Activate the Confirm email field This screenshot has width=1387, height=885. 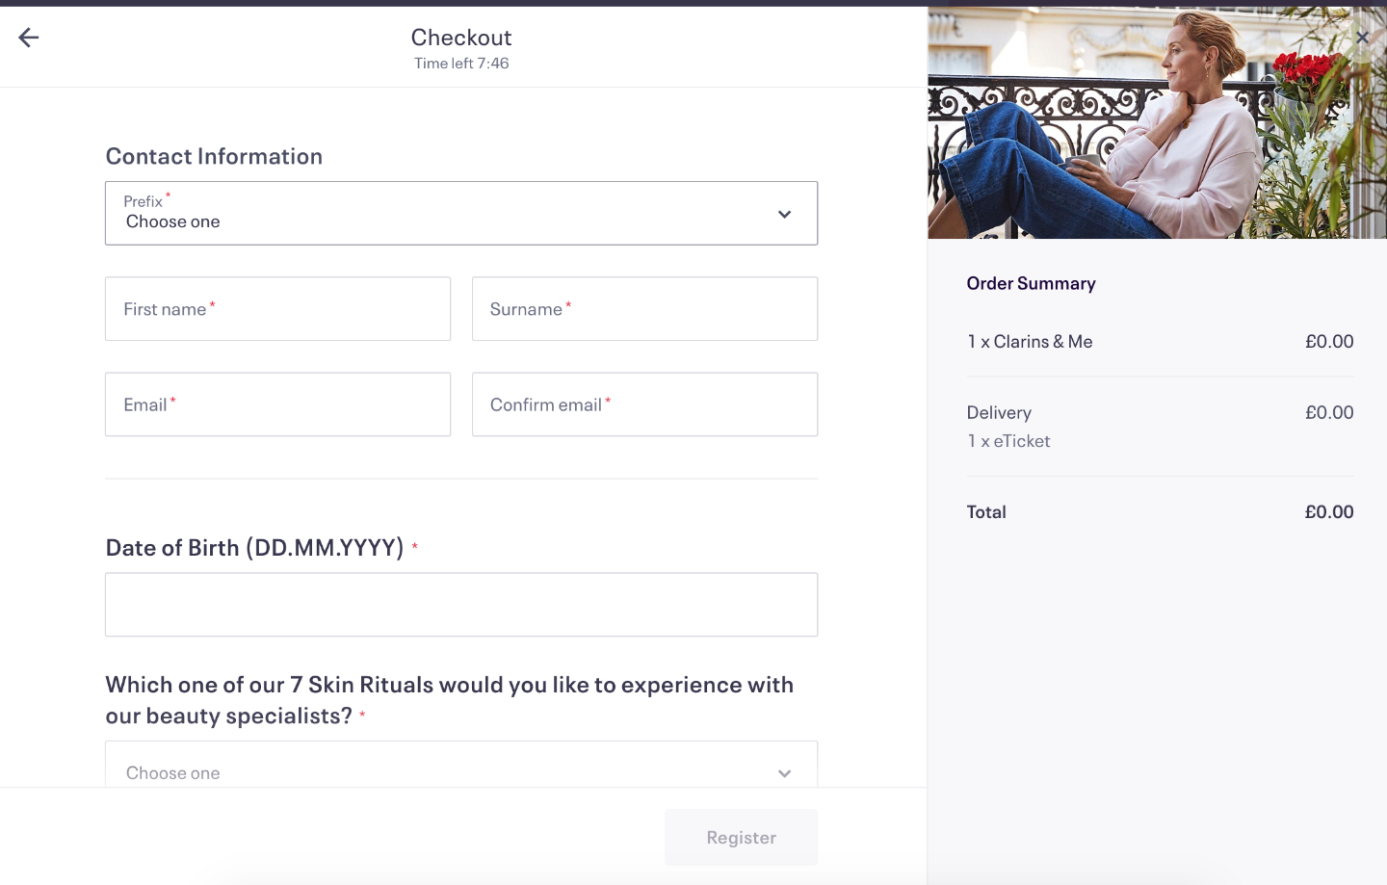[x=644, y=404]
